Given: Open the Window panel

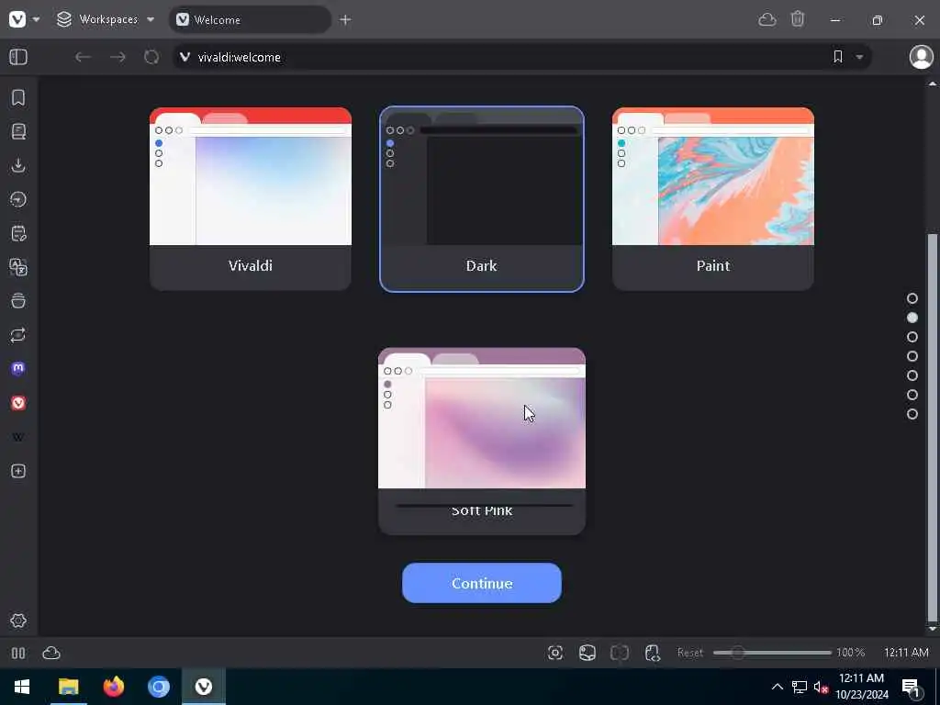Looking at the screenshot, I should pos(18,300).
